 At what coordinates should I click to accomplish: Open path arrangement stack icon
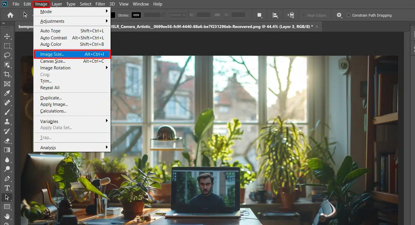[291, 15]
